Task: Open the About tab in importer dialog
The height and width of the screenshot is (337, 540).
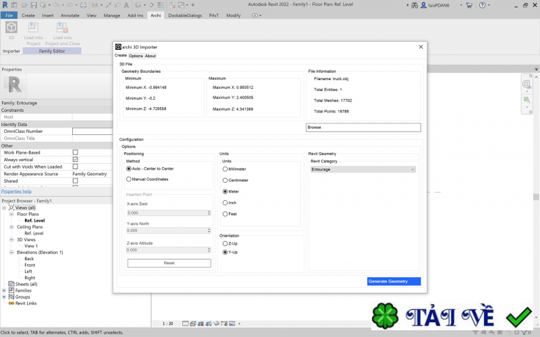Action: [150, 56]
